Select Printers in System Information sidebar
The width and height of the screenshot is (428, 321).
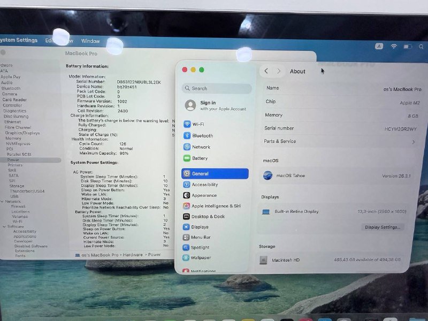pos(15,165)
